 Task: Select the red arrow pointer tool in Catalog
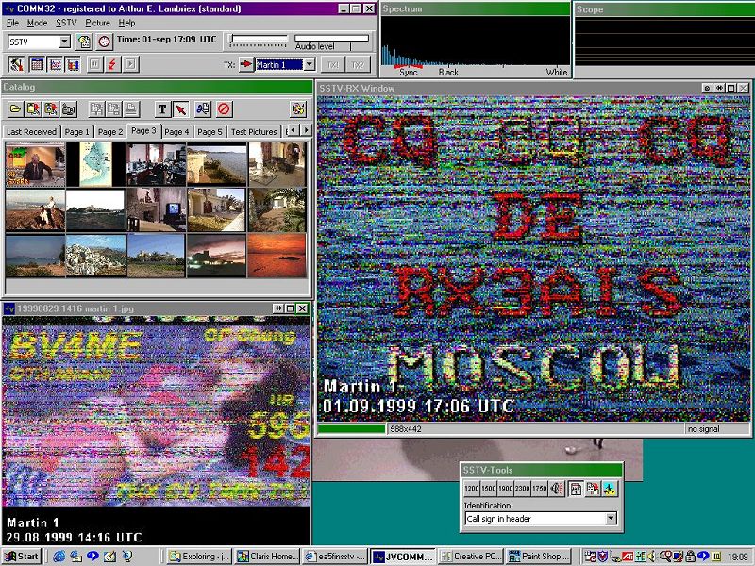tap(180, 108)
